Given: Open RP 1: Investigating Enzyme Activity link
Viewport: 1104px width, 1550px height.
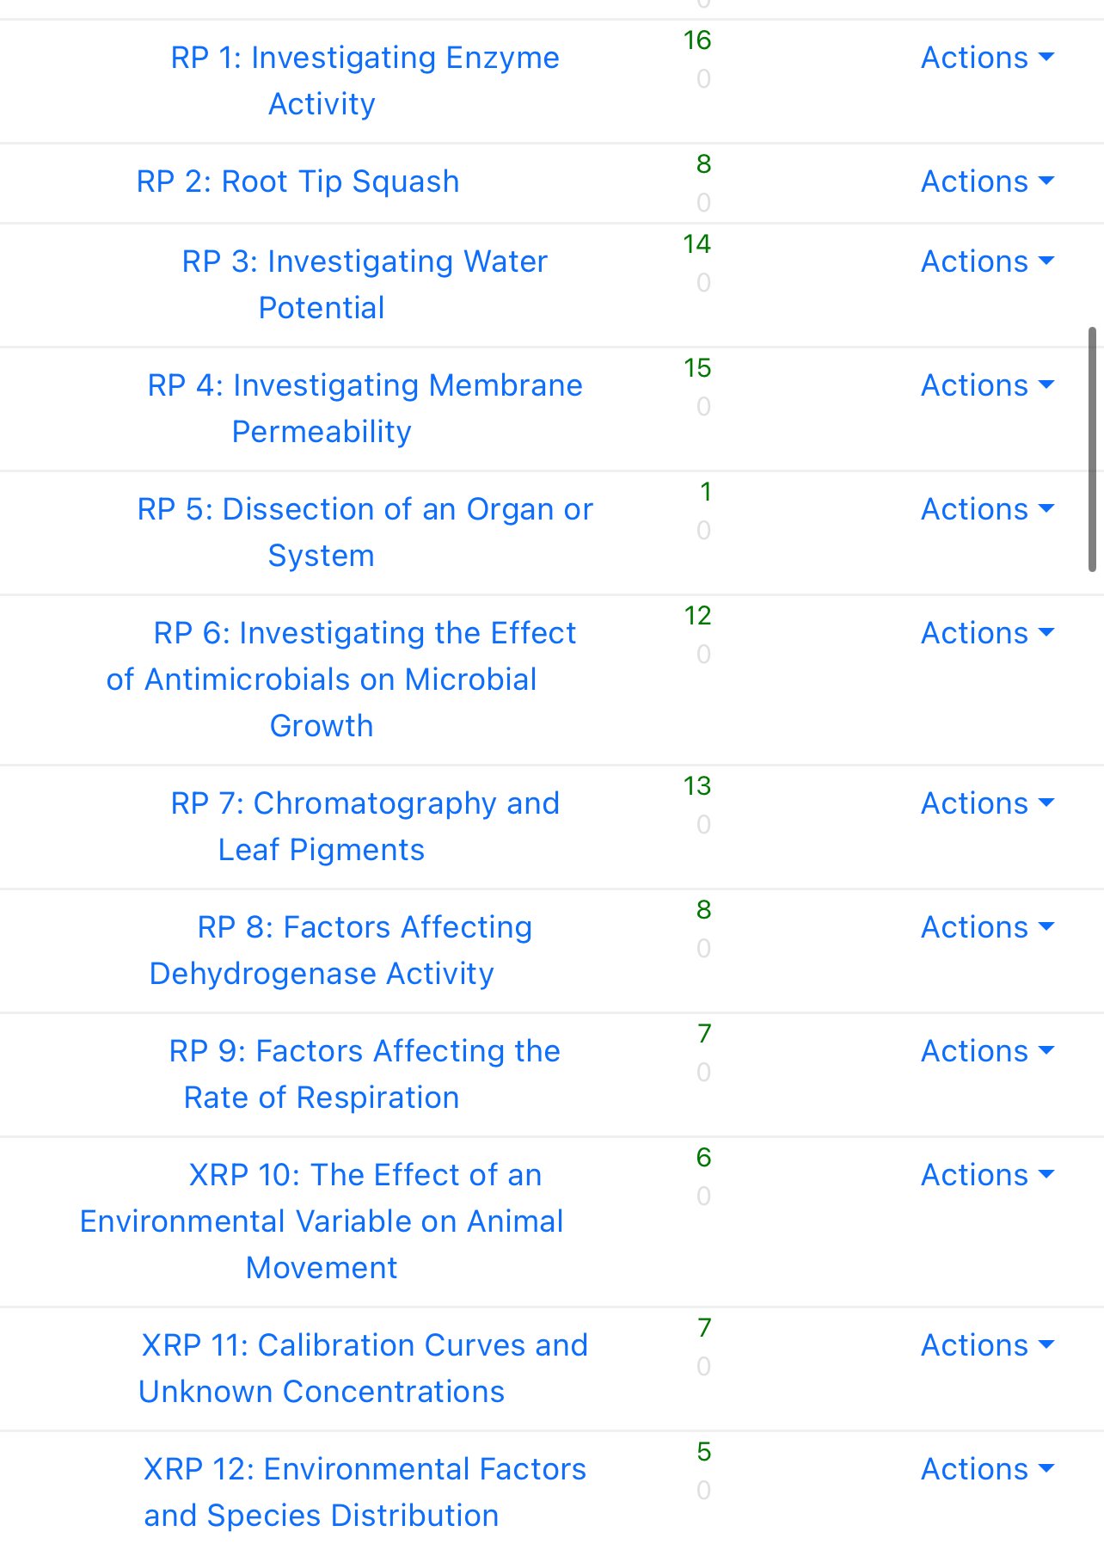Looking at the screenshot, I should [365, 81].
